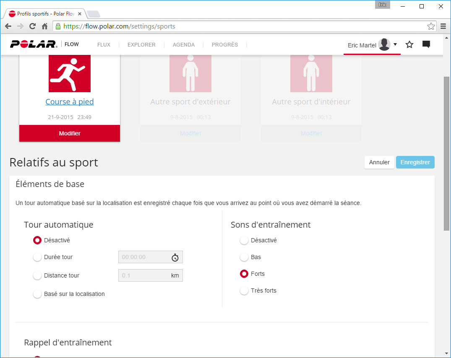Click the stopwatch icon in duration field
This screenshot has height=358, width=451.
(175, 257)
